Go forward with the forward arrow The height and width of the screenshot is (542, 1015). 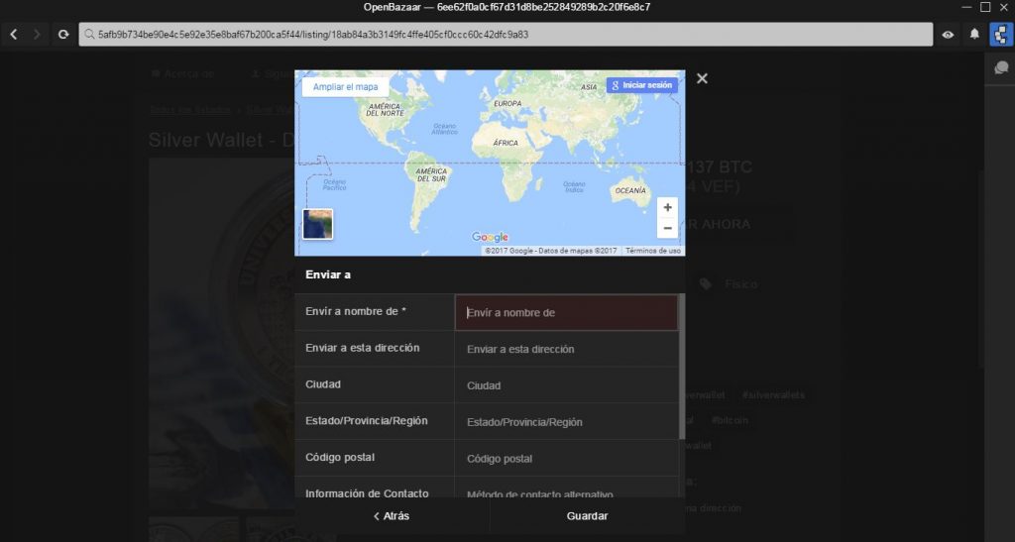(37, 35)
